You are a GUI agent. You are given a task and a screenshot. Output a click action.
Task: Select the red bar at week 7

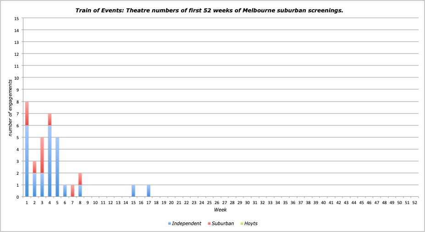(x=72, y=191)
